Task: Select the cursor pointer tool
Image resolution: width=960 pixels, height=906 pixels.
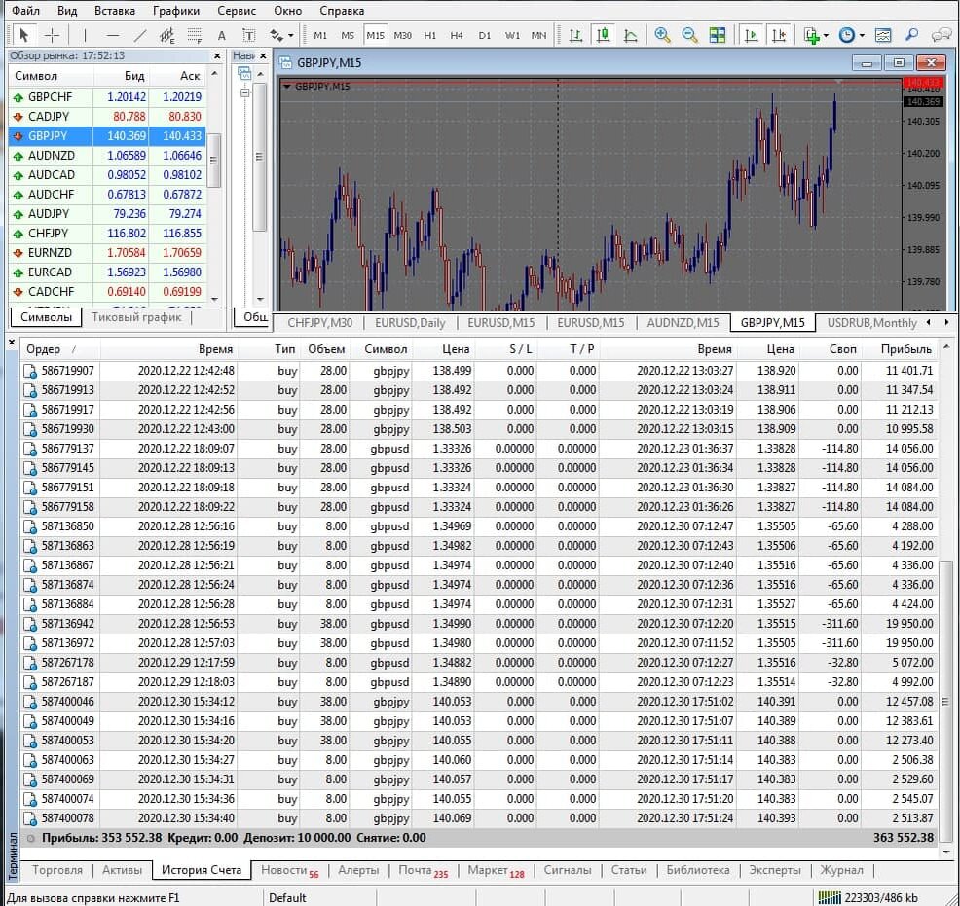Action: click(x=24, y=35)
